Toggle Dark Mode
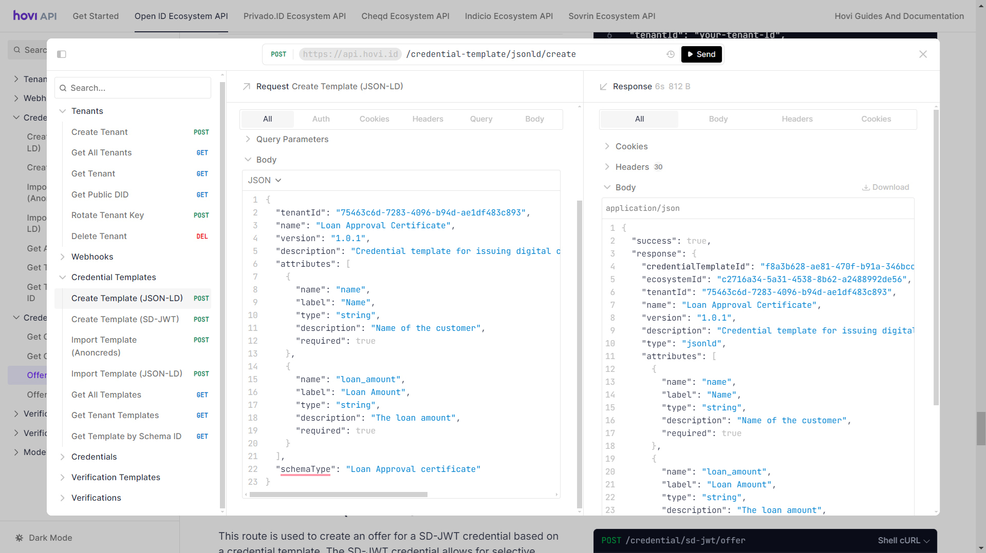Viewport: 986px width, 553px height. (x=44, y=538)
